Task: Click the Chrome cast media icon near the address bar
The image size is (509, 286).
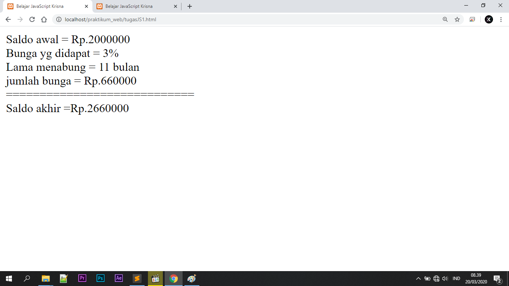Action: click(x=472, y=19)
